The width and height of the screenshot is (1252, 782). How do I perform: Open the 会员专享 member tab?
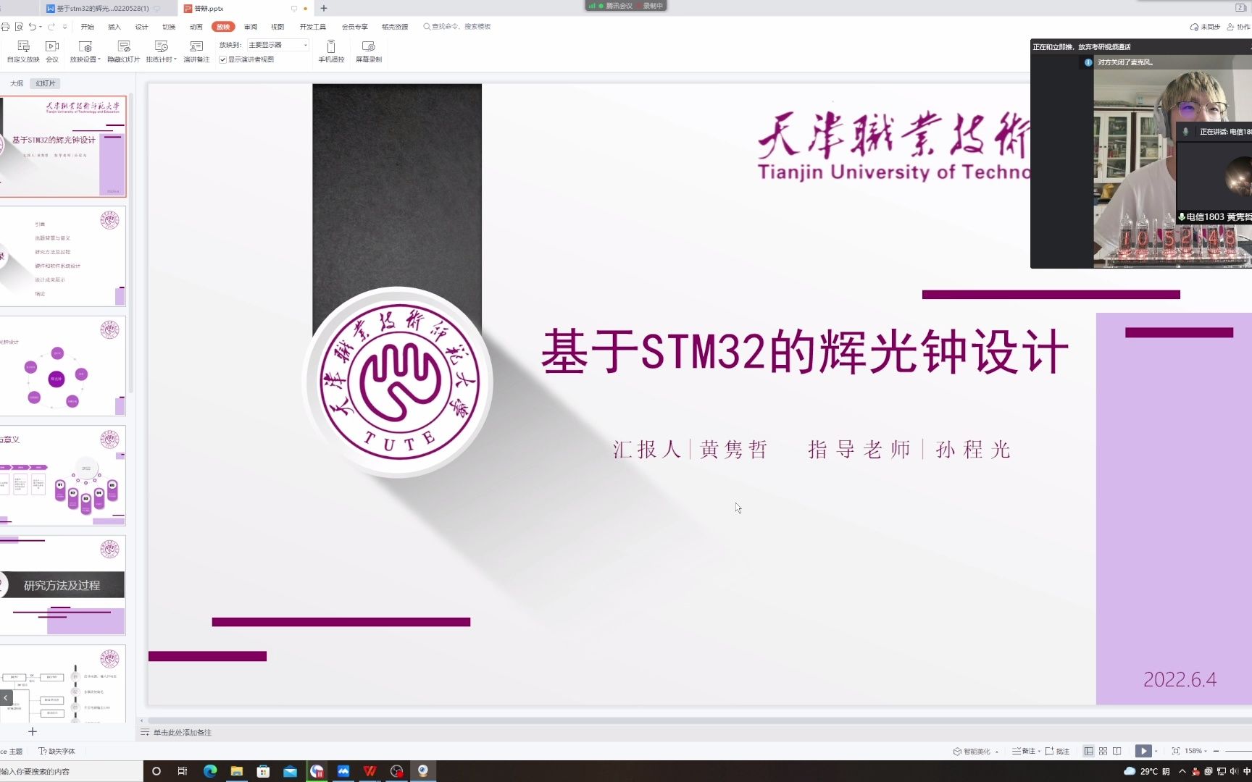tap(355, 27)
